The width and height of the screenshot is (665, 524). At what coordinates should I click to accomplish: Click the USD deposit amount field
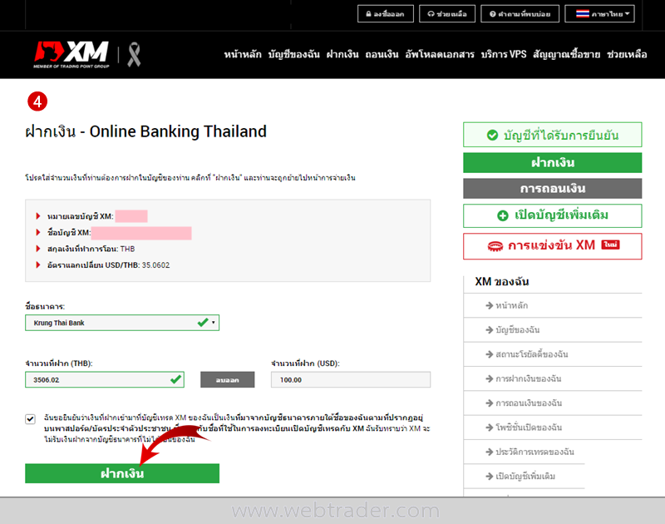click(351, 380)
